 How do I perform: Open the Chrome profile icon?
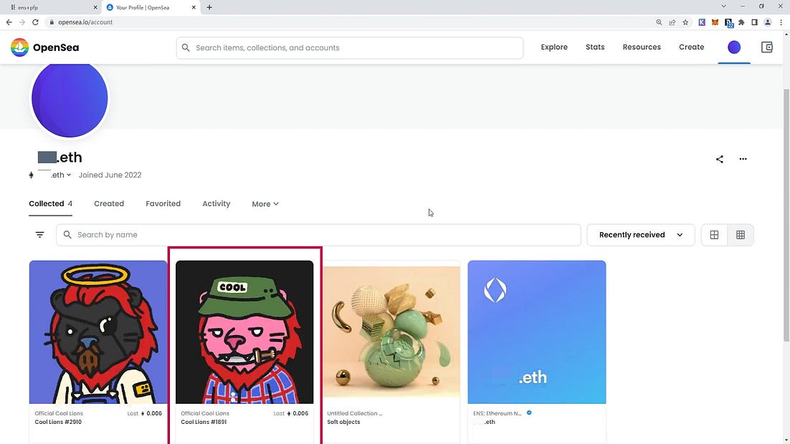click(767, 22)
